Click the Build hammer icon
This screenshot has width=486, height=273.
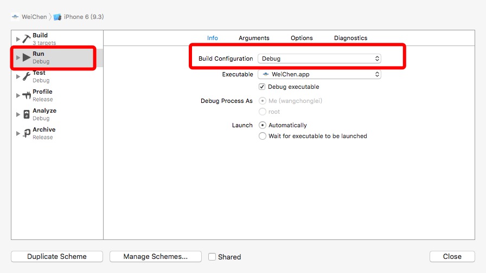tap(27, 39)
